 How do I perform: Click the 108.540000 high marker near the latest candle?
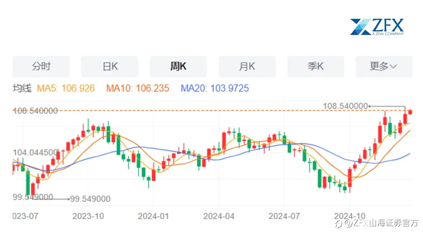pos(345,106)
